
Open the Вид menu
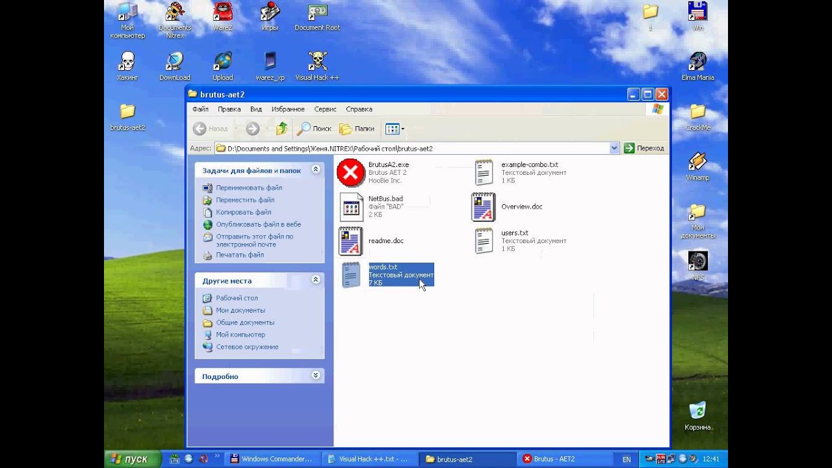[x=256, y=109]
